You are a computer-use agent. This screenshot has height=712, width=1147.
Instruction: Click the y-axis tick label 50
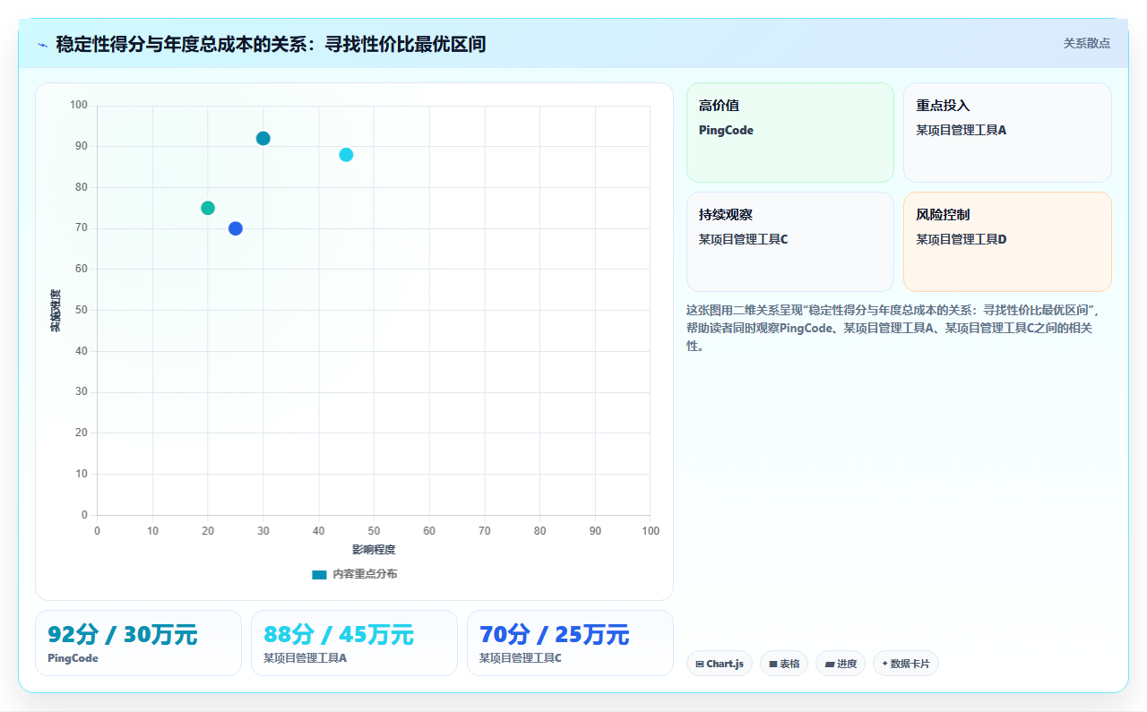[x=82, y=310]
